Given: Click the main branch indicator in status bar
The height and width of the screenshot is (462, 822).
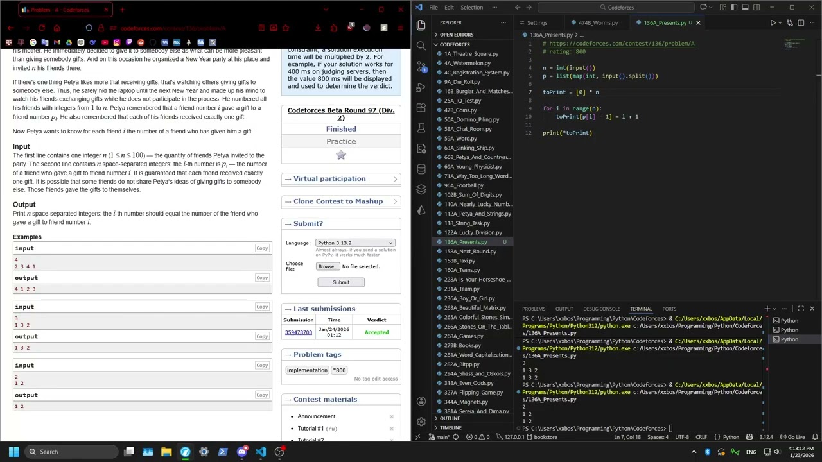Looking at the screenshot, I should 439,437.
